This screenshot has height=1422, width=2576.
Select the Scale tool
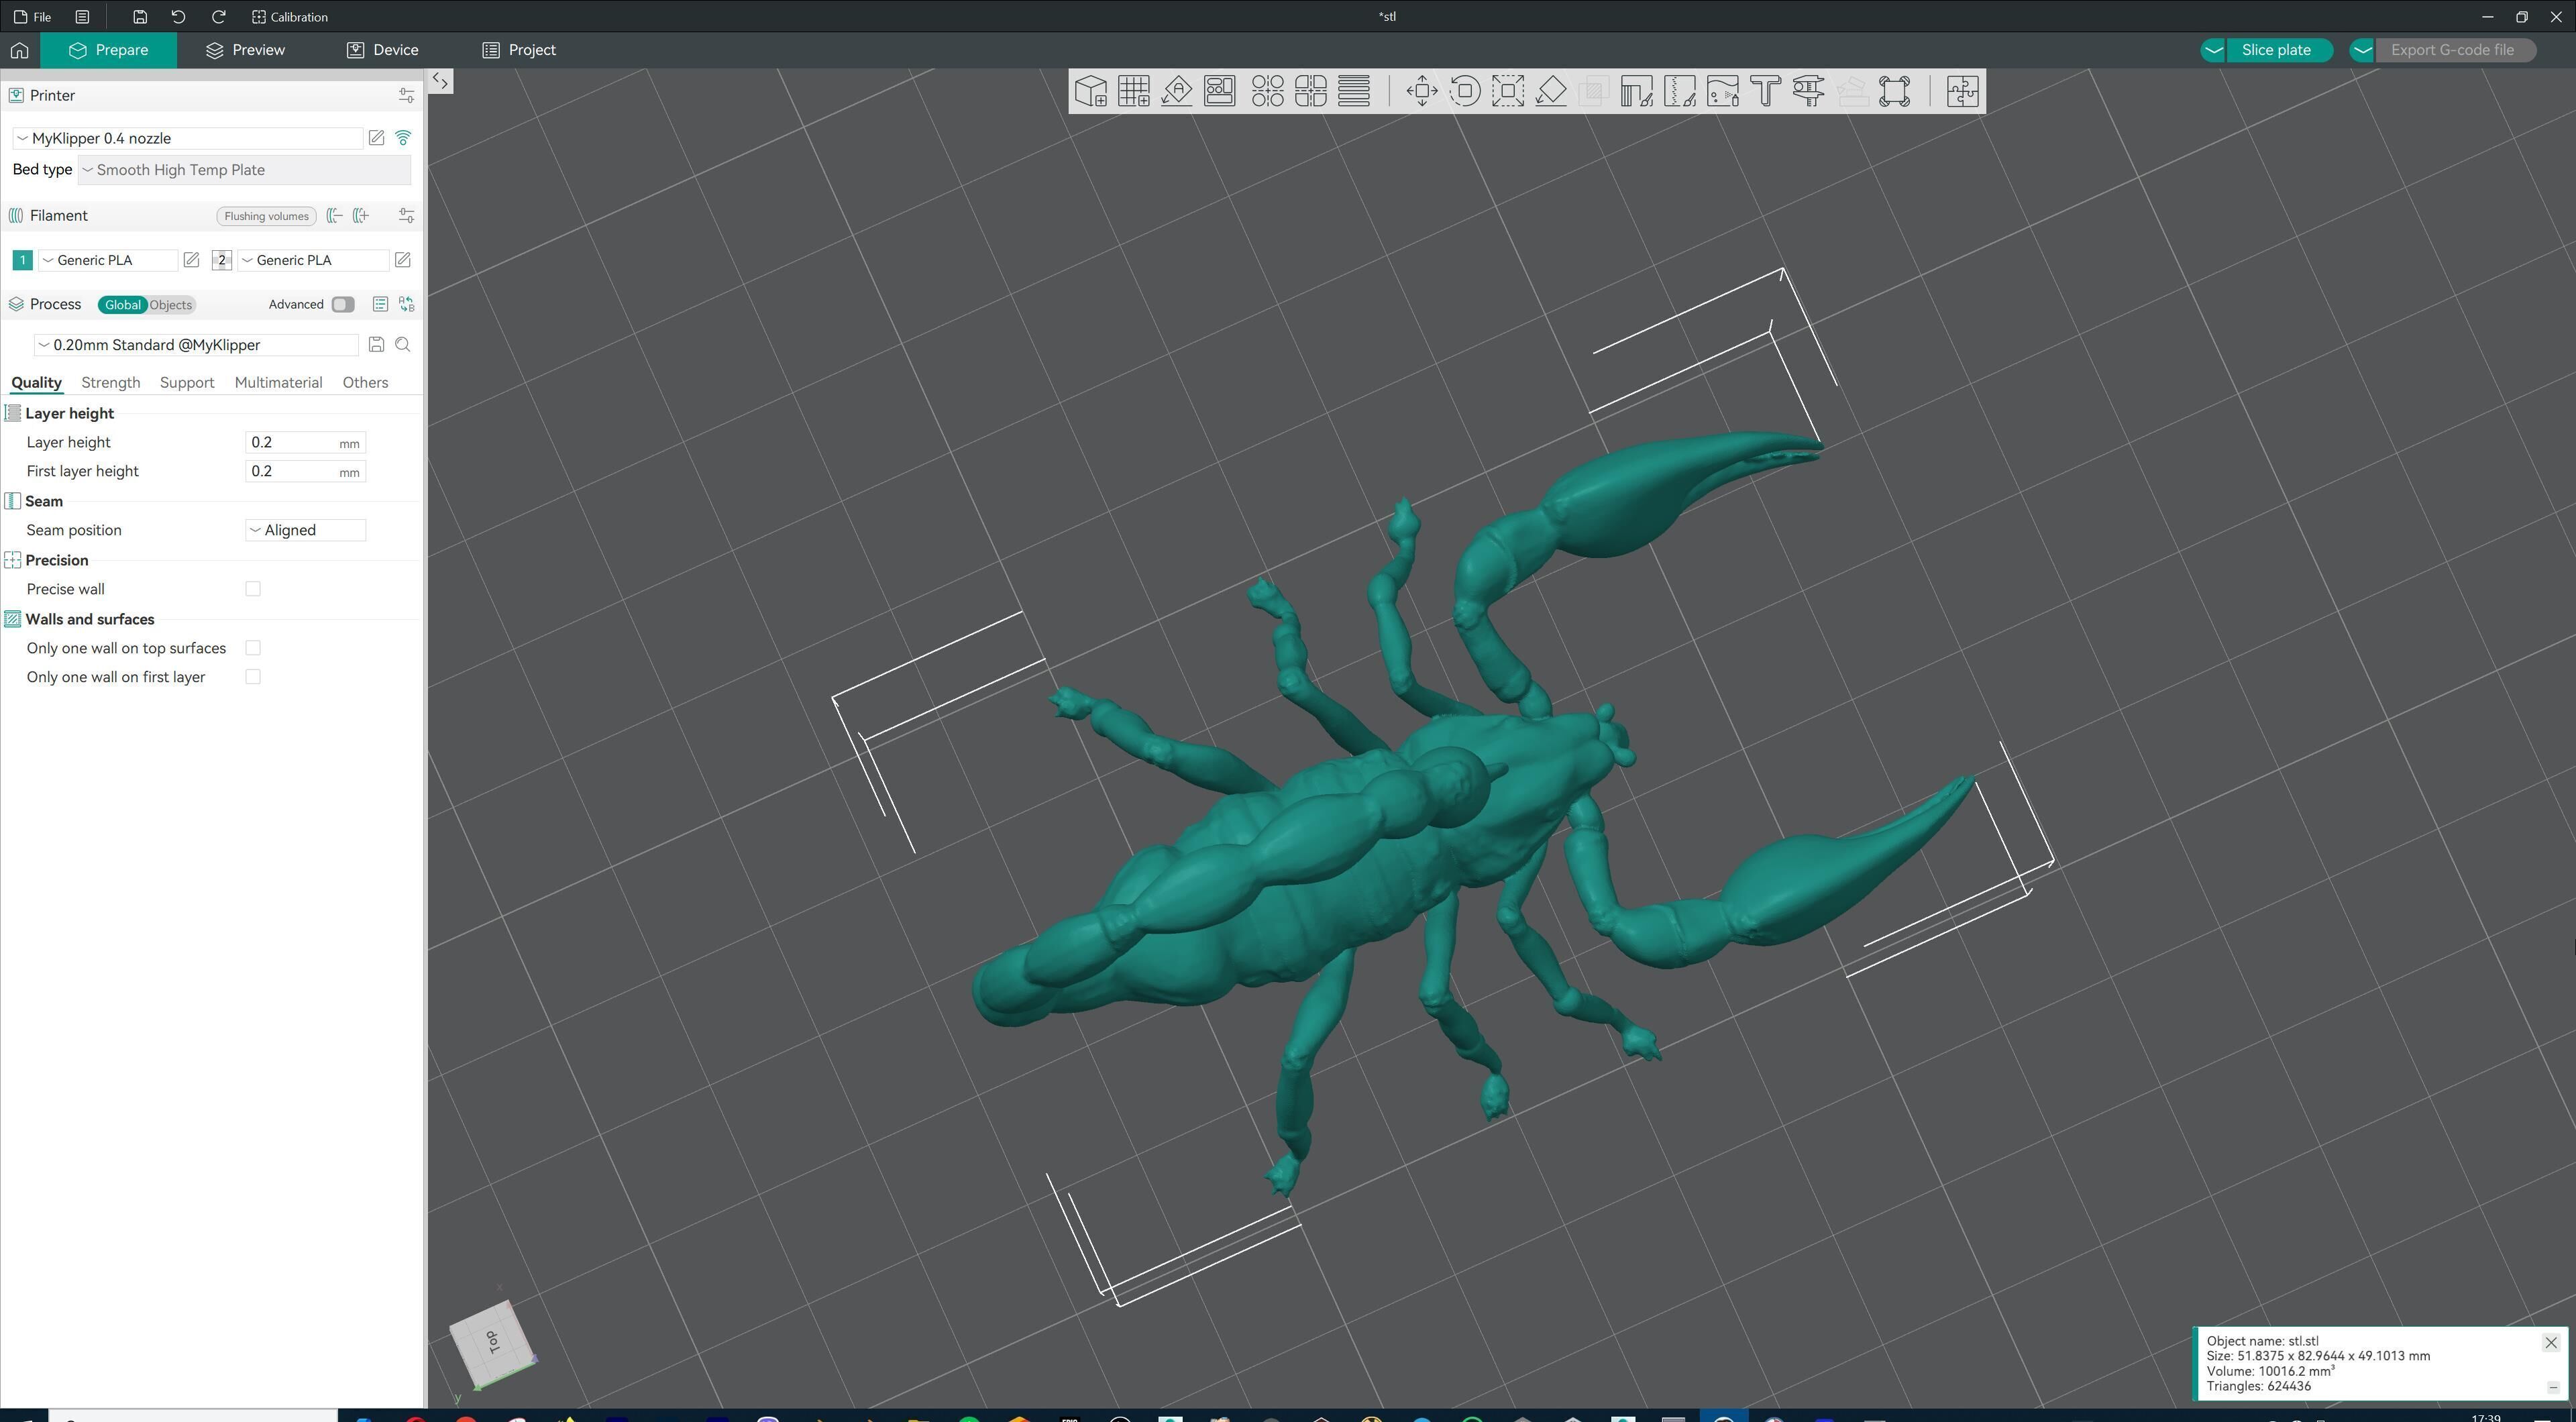pos(1508,91)
